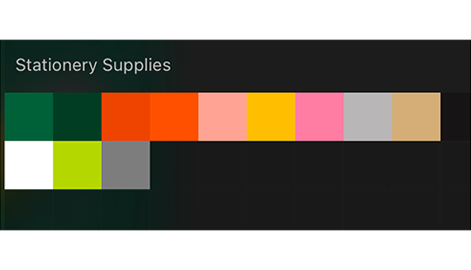471x270 pixels.
Task: Click the Stationery Supplies palette title
Action: pyautogui.click(x=93, y=65)
